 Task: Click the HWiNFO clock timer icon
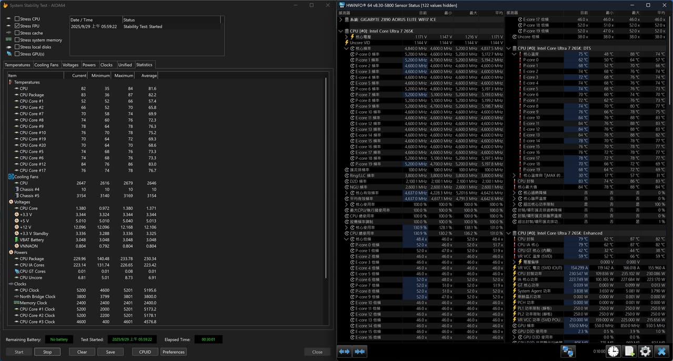point(613,352)
